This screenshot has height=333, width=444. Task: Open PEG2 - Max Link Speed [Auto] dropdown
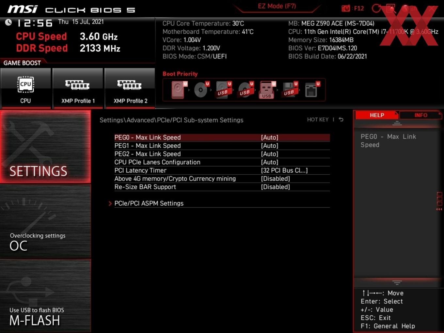pyautogui.click(x=269, y=154)
